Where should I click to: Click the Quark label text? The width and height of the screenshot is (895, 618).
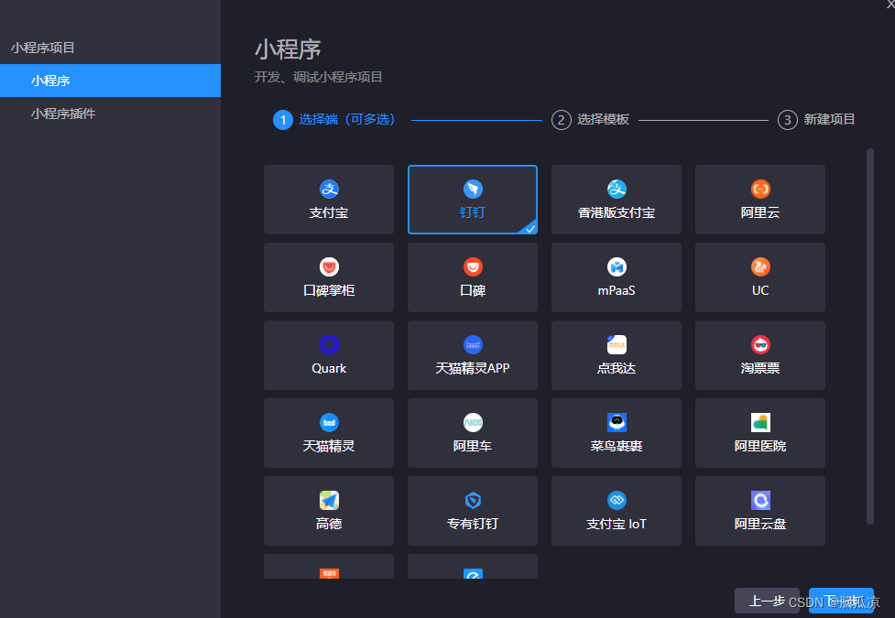(x=329, y=369)
